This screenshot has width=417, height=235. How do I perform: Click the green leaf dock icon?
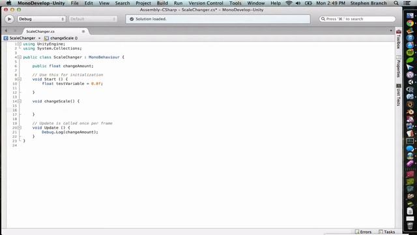click(410, 60)
